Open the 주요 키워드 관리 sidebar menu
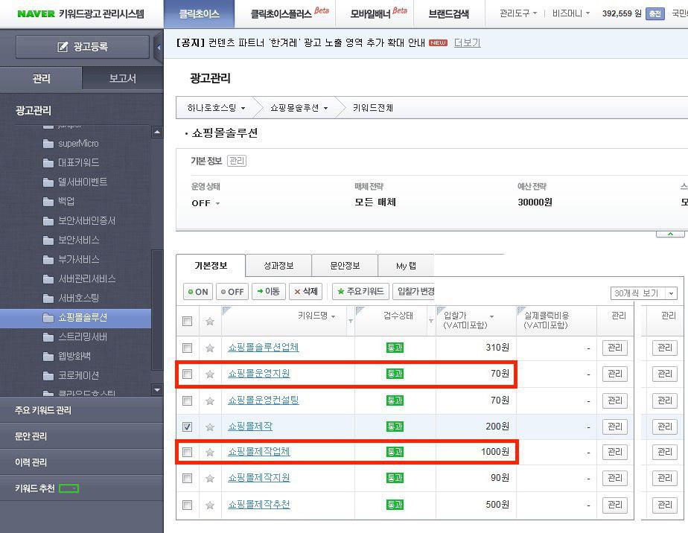Image resolution: width=688 pixels, height=533 pixels. point(82,411)
